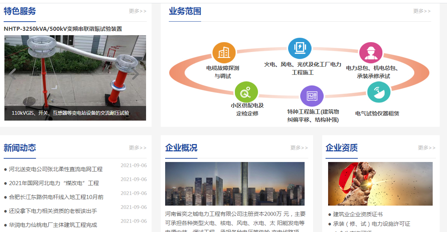Image resolution: width=447 pixels, height=232 pixels.
Task: Click the fists image in 企业资质
Action: [380, 184]
